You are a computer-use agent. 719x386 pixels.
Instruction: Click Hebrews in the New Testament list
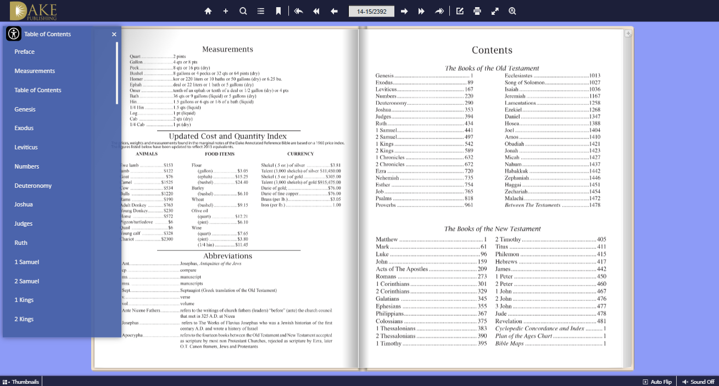pos(550,261)
